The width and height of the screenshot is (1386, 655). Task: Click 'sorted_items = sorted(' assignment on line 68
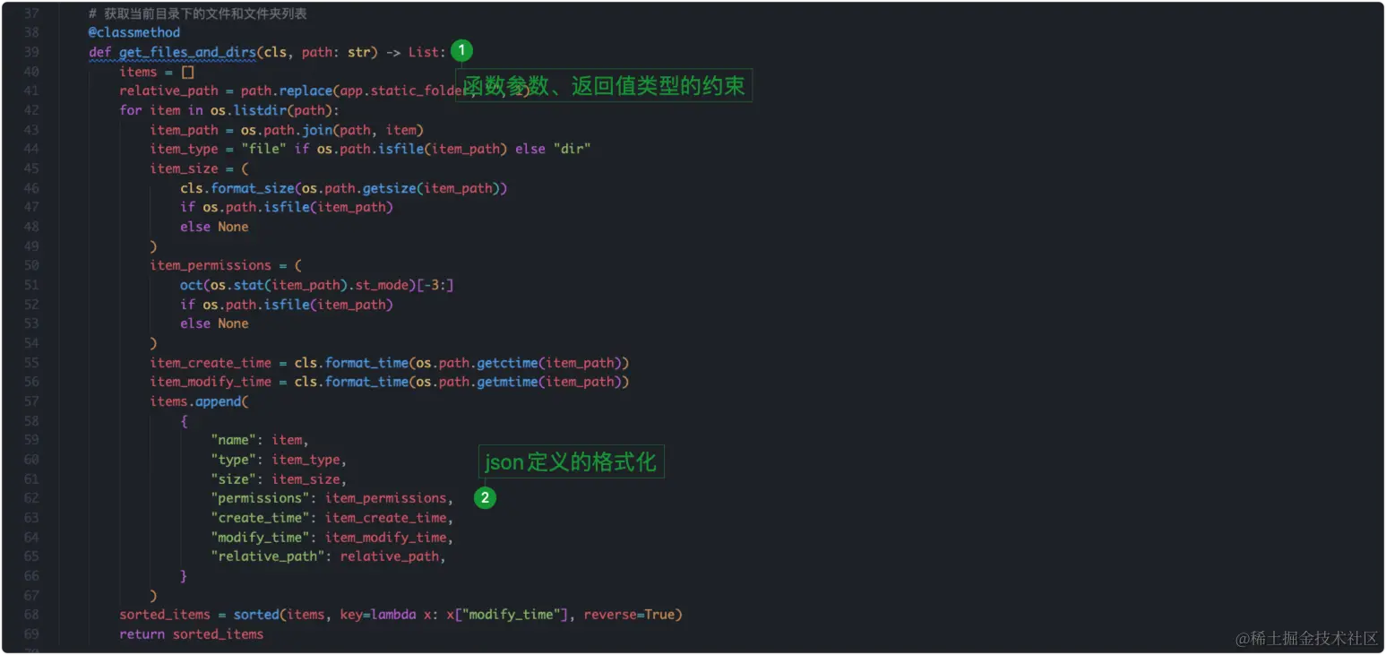(202, 615)
